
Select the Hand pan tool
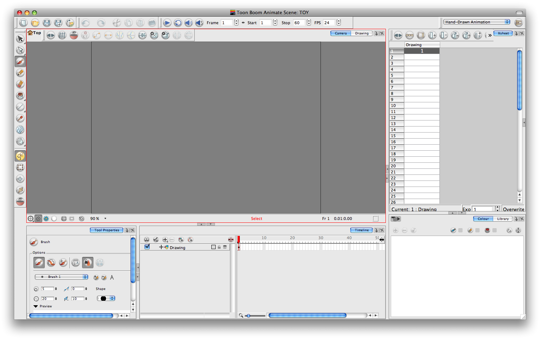pyautogui.click(x=20, y=141)
